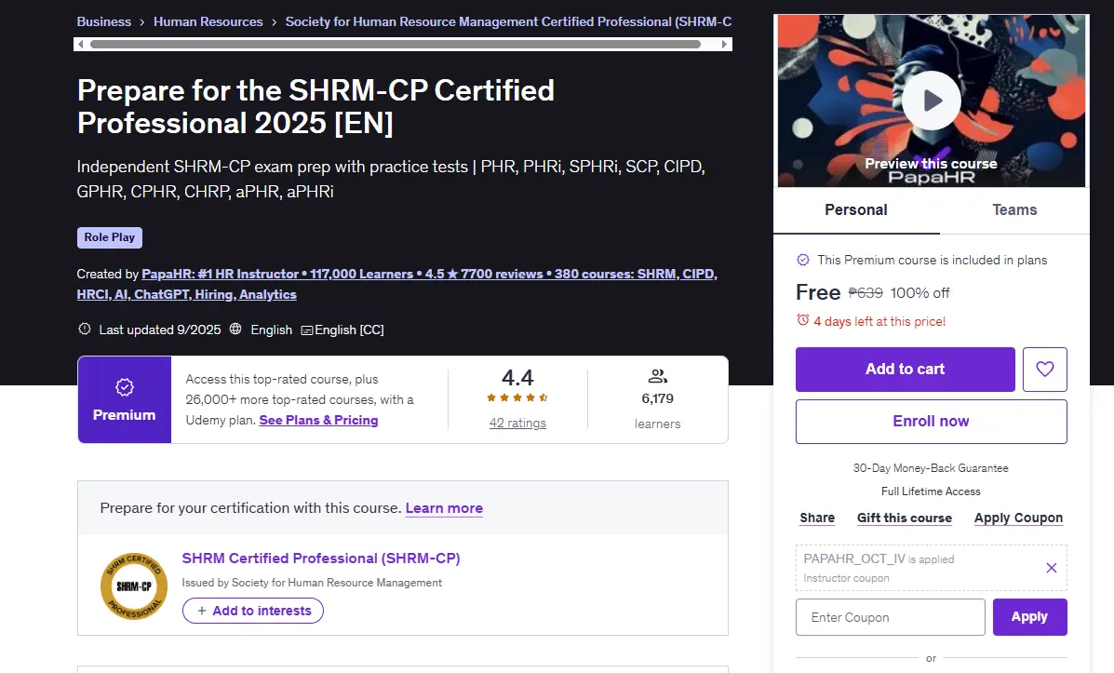1114x673 pixels.
Task: Click the '100% off' discount text
Action: pos(920,293)
